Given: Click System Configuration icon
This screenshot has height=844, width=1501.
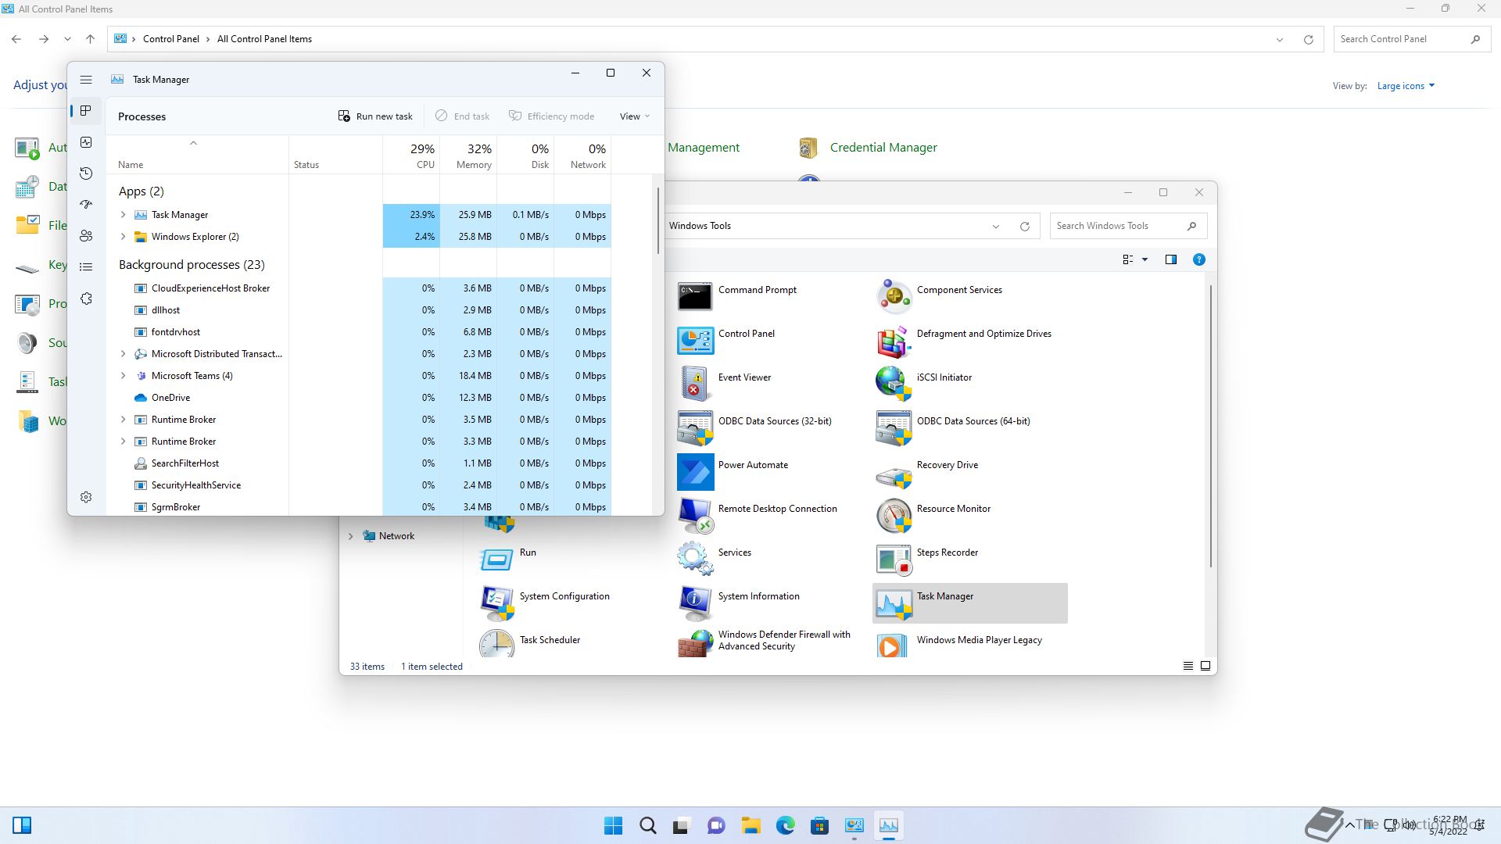Looking at the screenshot, I should (x=496, y=603).
